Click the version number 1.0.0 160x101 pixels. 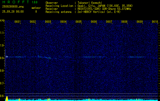point(35,2)
